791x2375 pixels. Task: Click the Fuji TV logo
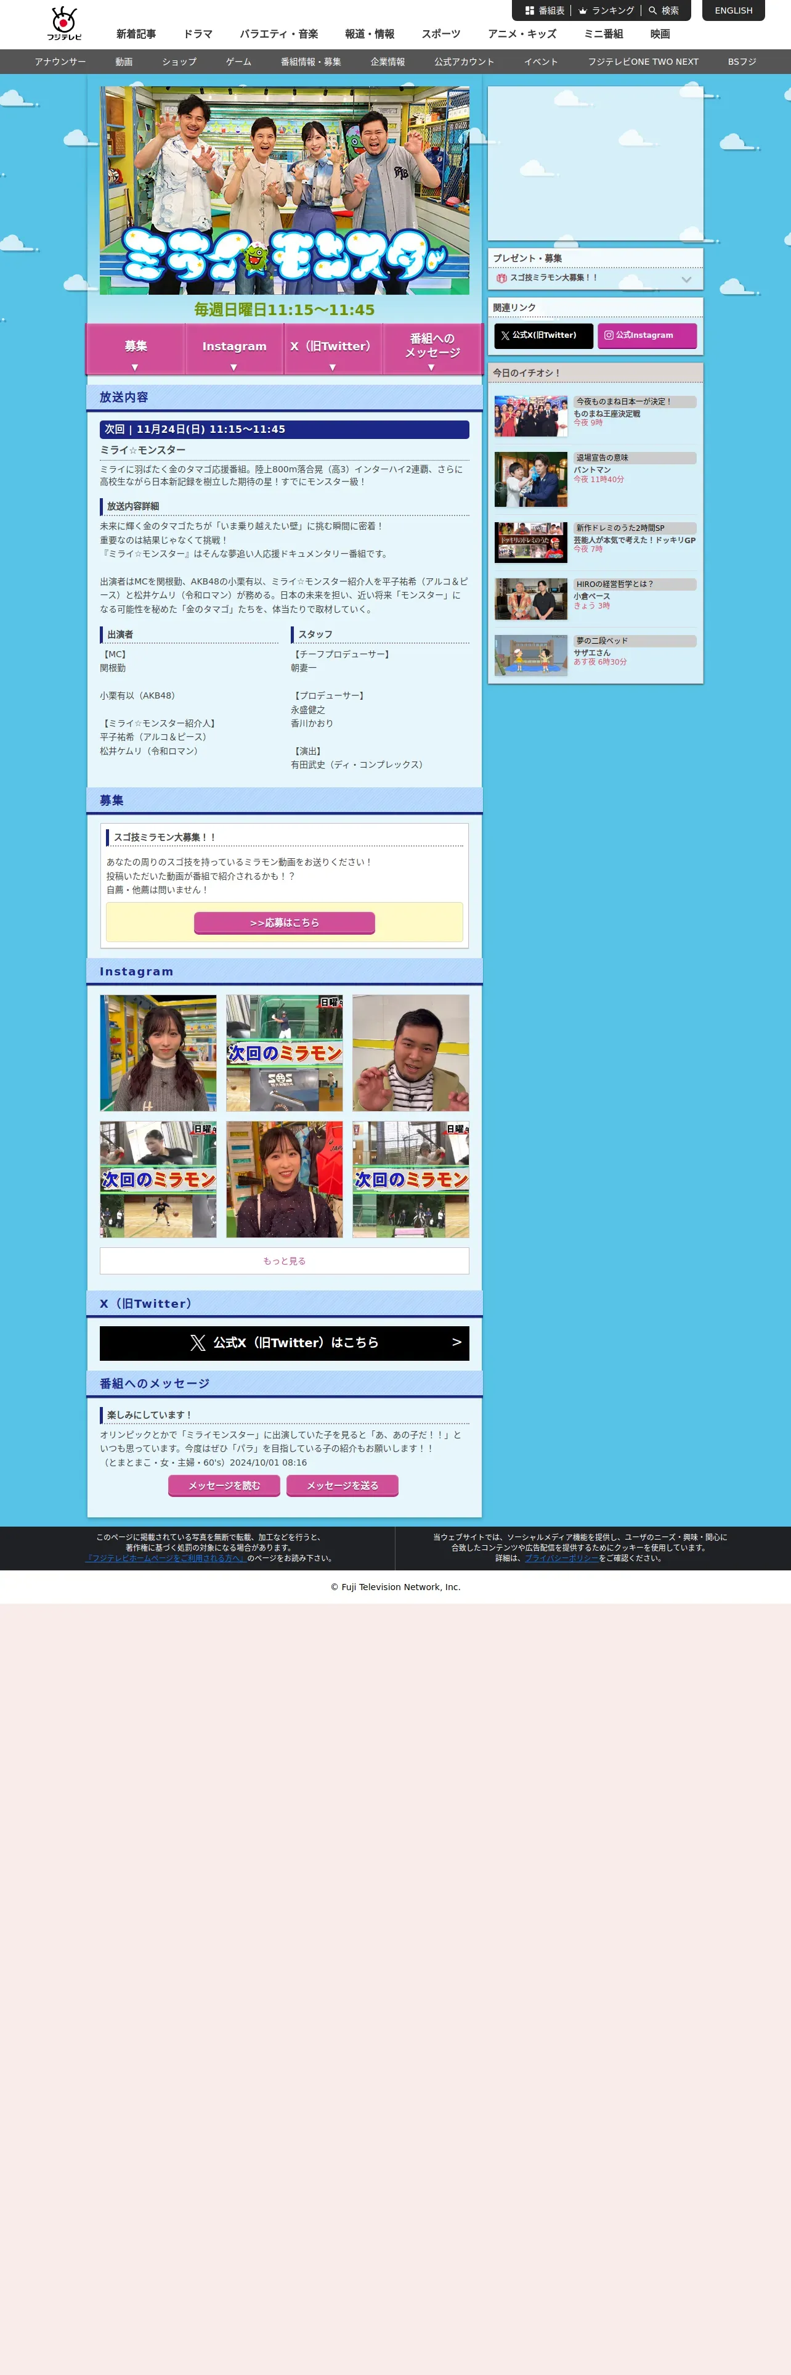(65, 24)
